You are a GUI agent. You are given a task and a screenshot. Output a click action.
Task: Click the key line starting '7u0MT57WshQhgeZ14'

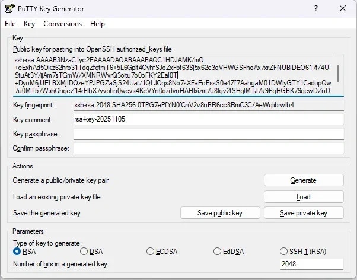click(173, 91)
